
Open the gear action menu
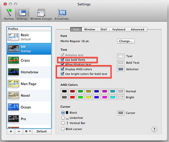coord(28,131)
